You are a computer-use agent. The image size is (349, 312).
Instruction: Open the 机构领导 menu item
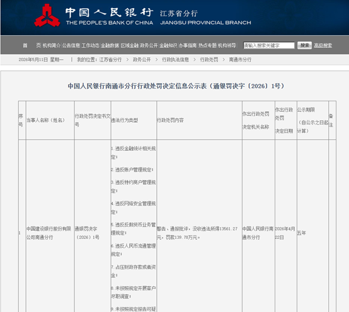click(x=227, y=45)
